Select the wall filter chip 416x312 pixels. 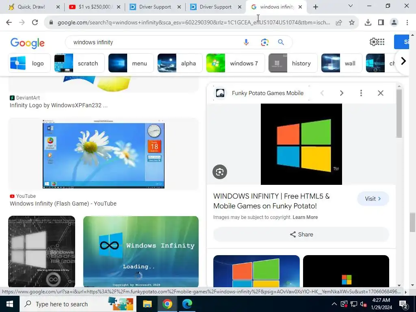(x=342, y=63)
